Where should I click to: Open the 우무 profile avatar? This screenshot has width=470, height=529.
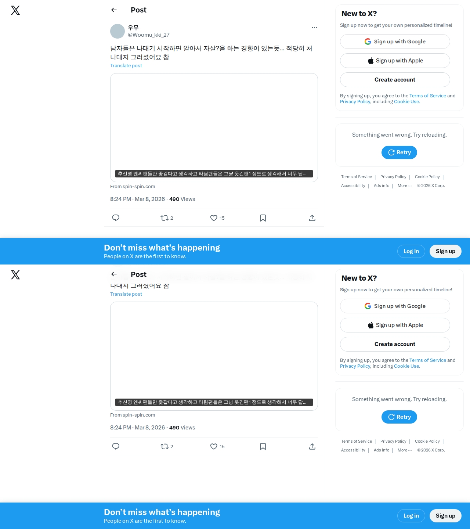pyautogui.click(x=117, y=31)
